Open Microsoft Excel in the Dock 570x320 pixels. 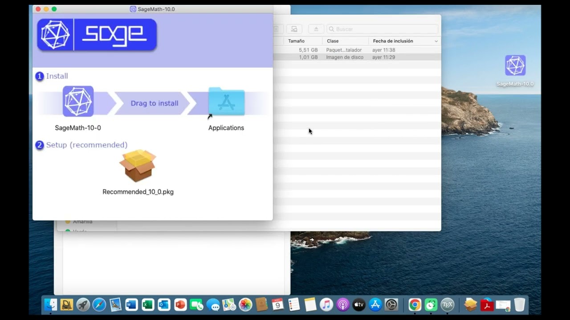(148, 305)
